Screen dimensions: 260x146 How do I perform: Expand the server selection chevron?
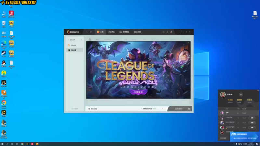[162, 109]
